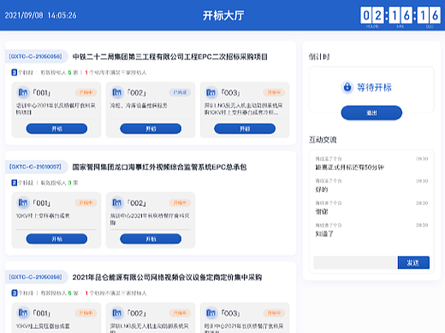Click the 等待开标 status text
This screenshot has height=333, width=445.
coord(374,87)
